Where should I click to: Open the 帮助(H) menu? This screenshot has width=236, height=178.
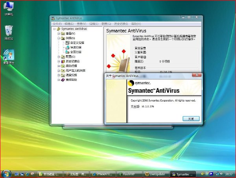136,24
